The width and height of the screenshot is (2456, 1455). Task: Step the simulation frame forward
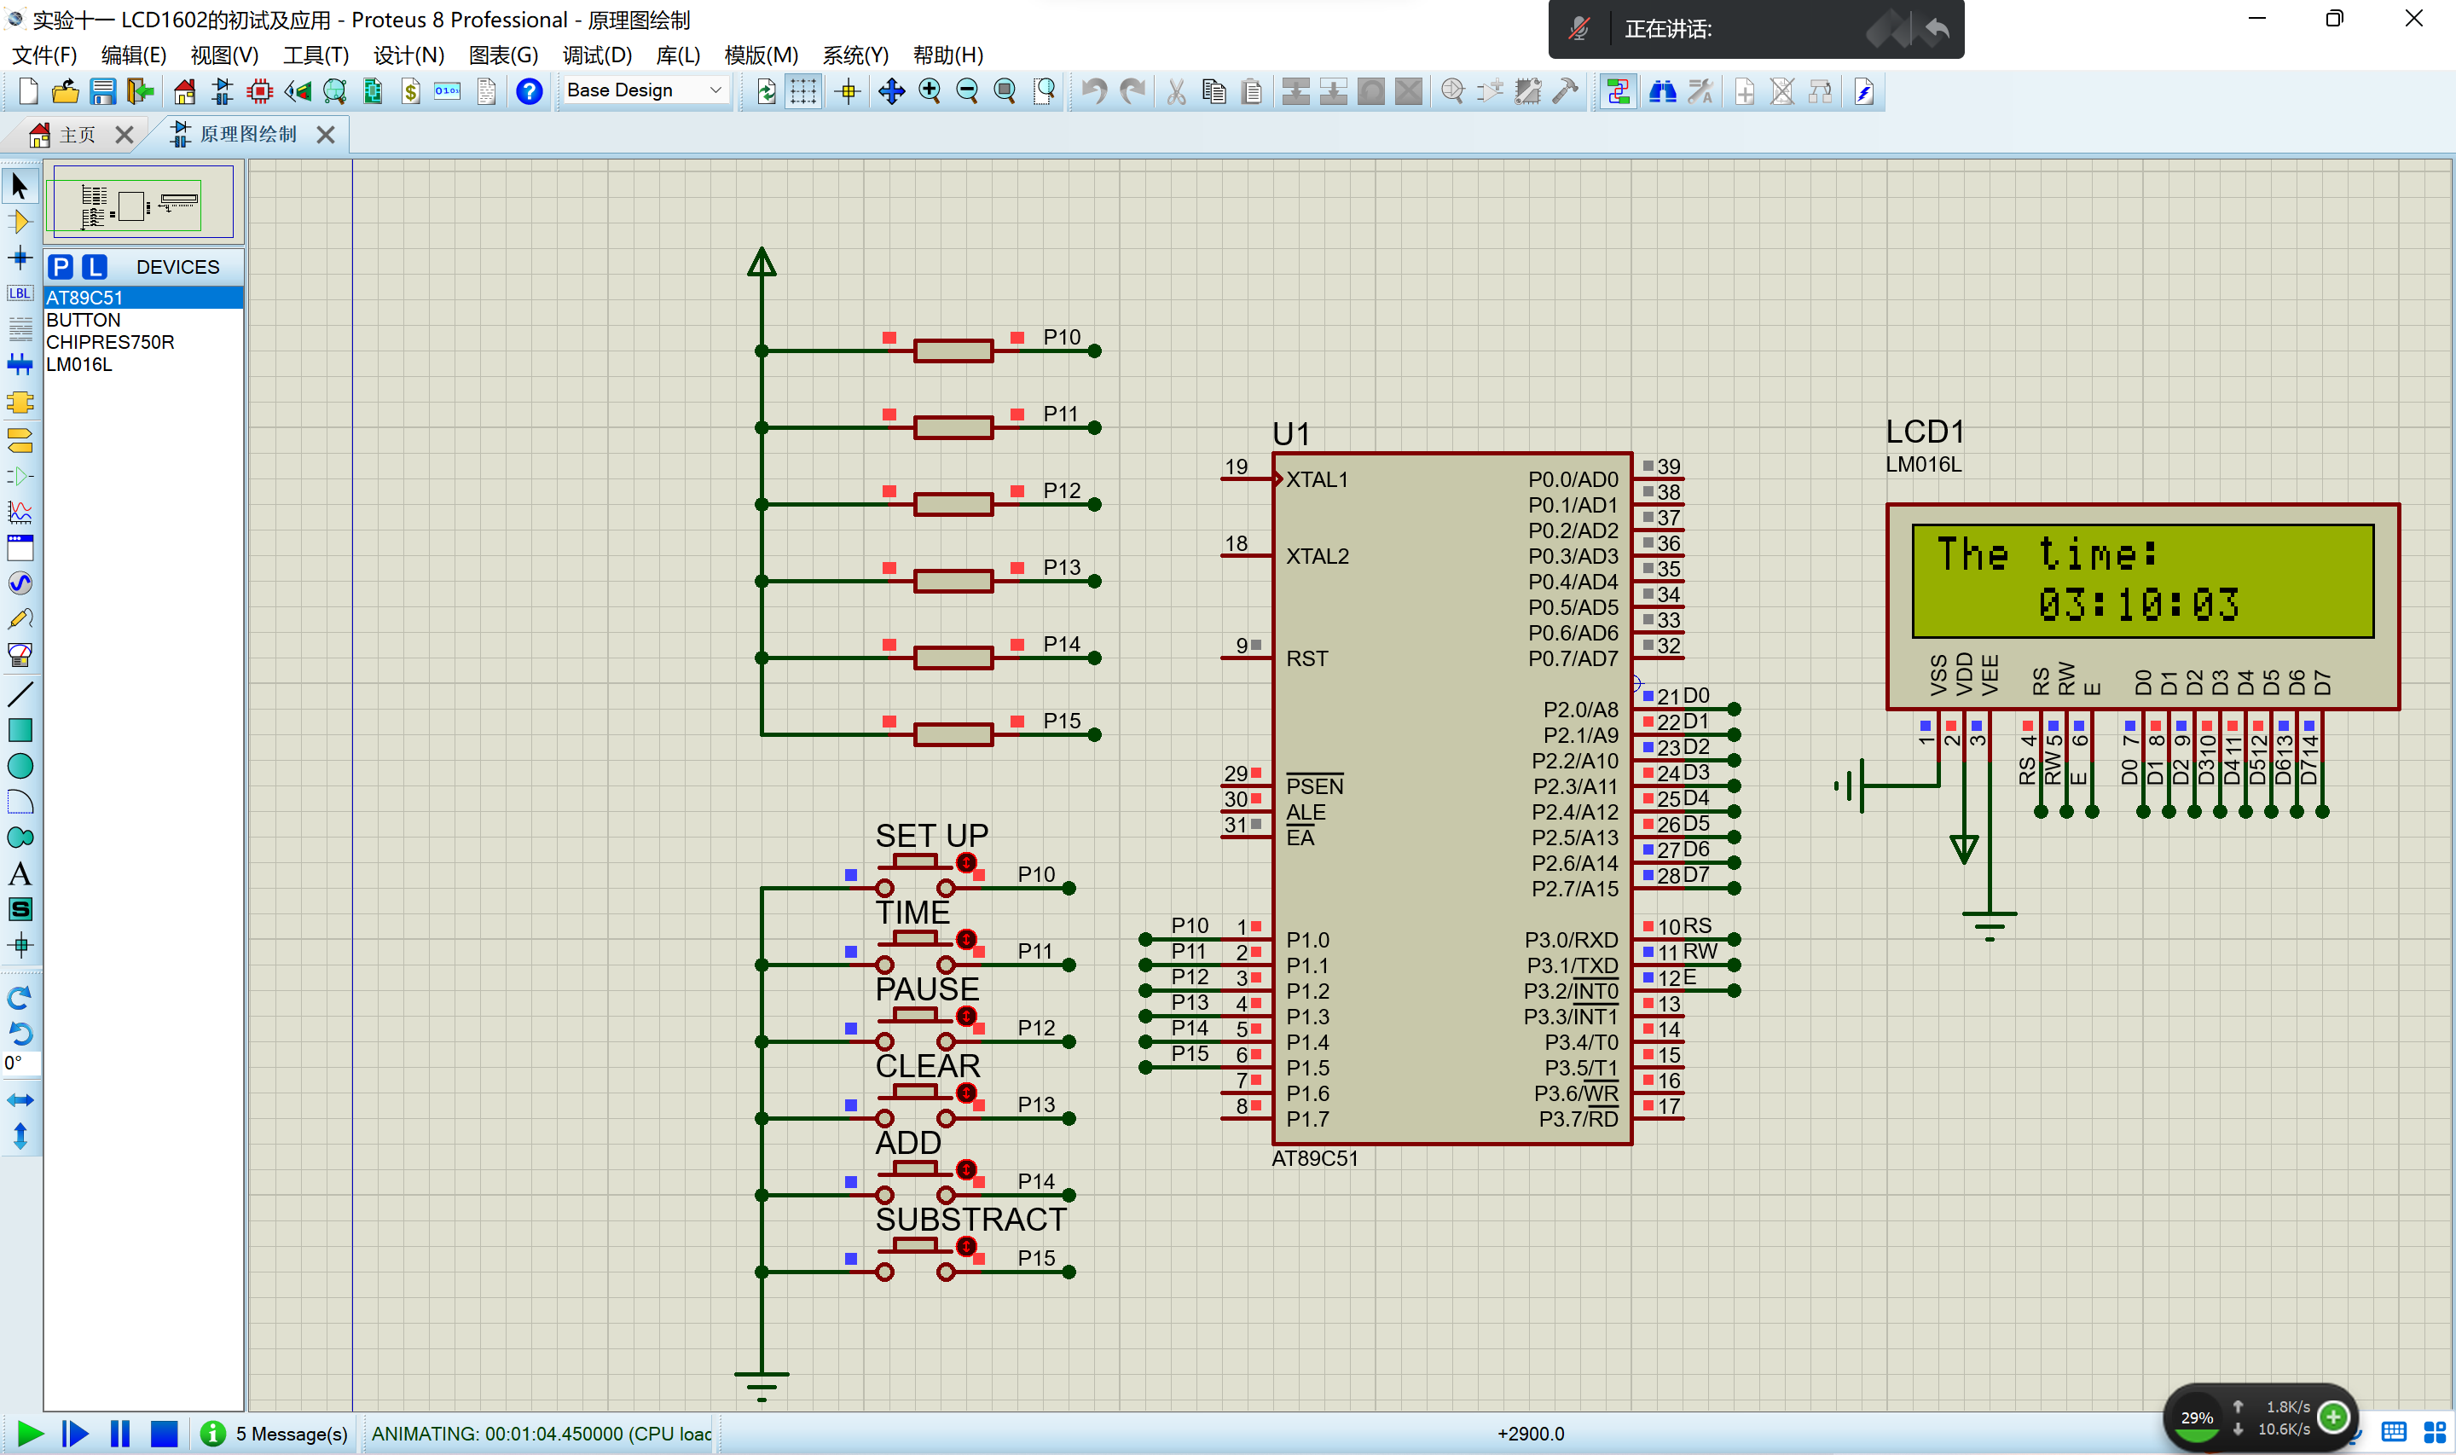[74, 1434]
